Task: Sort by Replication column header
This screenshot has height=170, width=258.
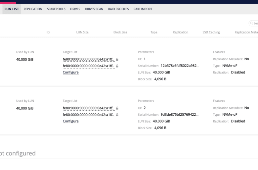Action: (x=180, y=32)
